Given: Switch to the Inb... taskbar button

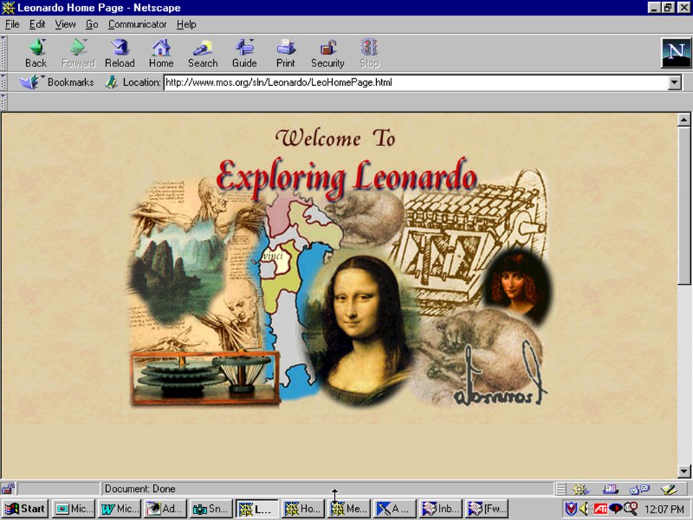Looking at the screenshot, I should tap(440, 509).
